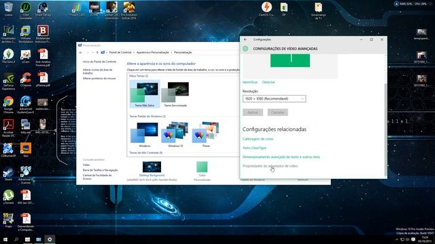Viewport: 435px width, 244px height.
Task: Open the Color swatch option in Personalização
Action: point(202,169)
